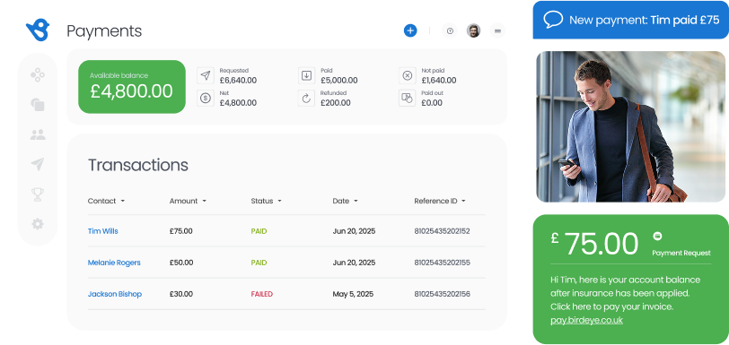Click the Not paid cross circle icon
729x345 pixels.
[408, 75]
